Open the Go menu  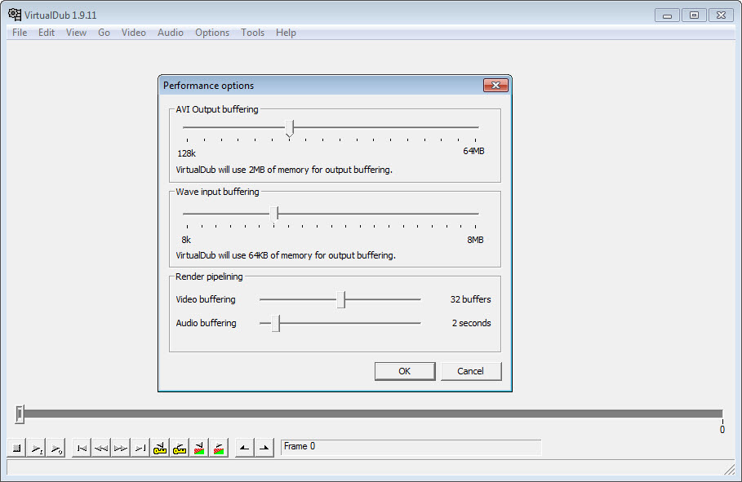[x=104, y=33]
